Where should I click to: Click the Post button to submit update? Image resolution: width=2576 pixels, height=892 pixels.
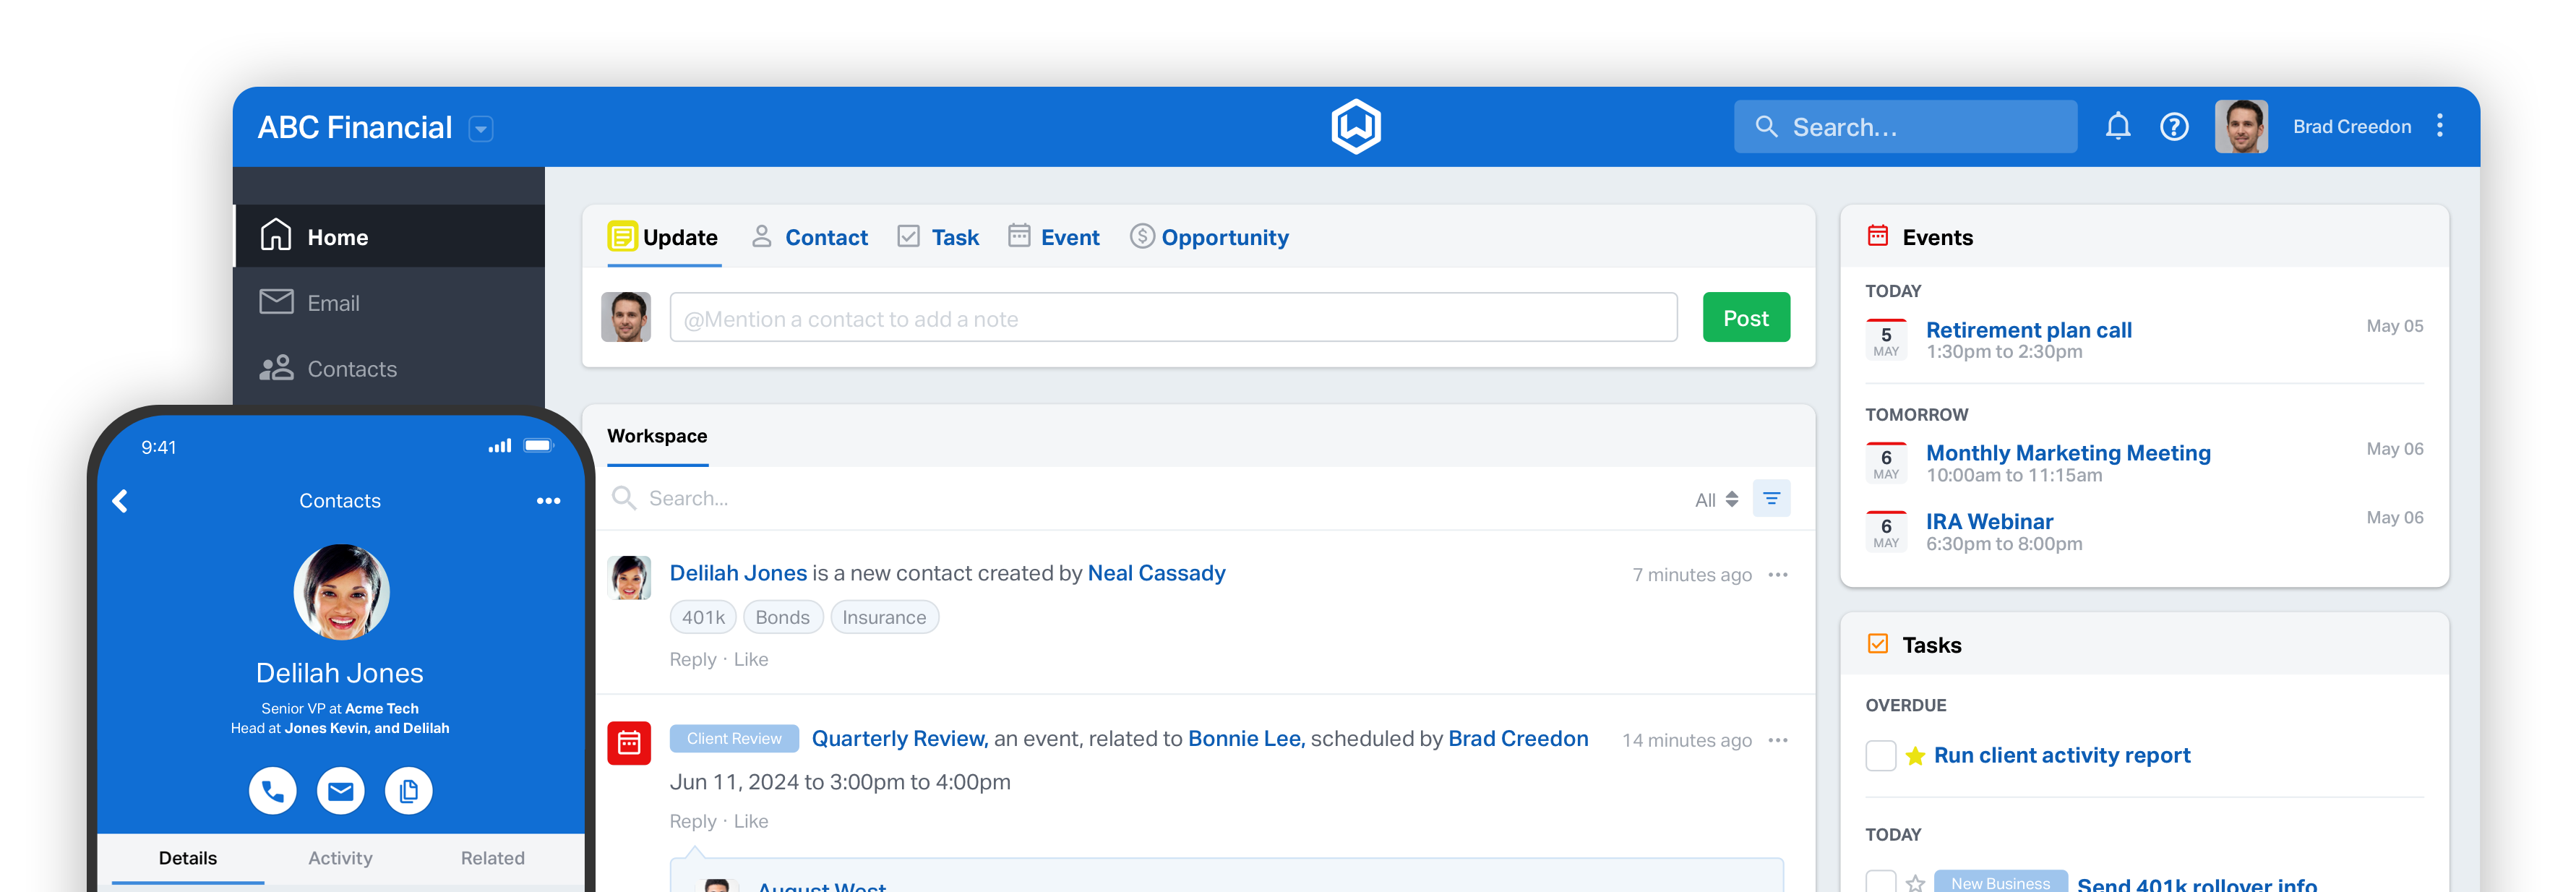tap(1748, 319)
